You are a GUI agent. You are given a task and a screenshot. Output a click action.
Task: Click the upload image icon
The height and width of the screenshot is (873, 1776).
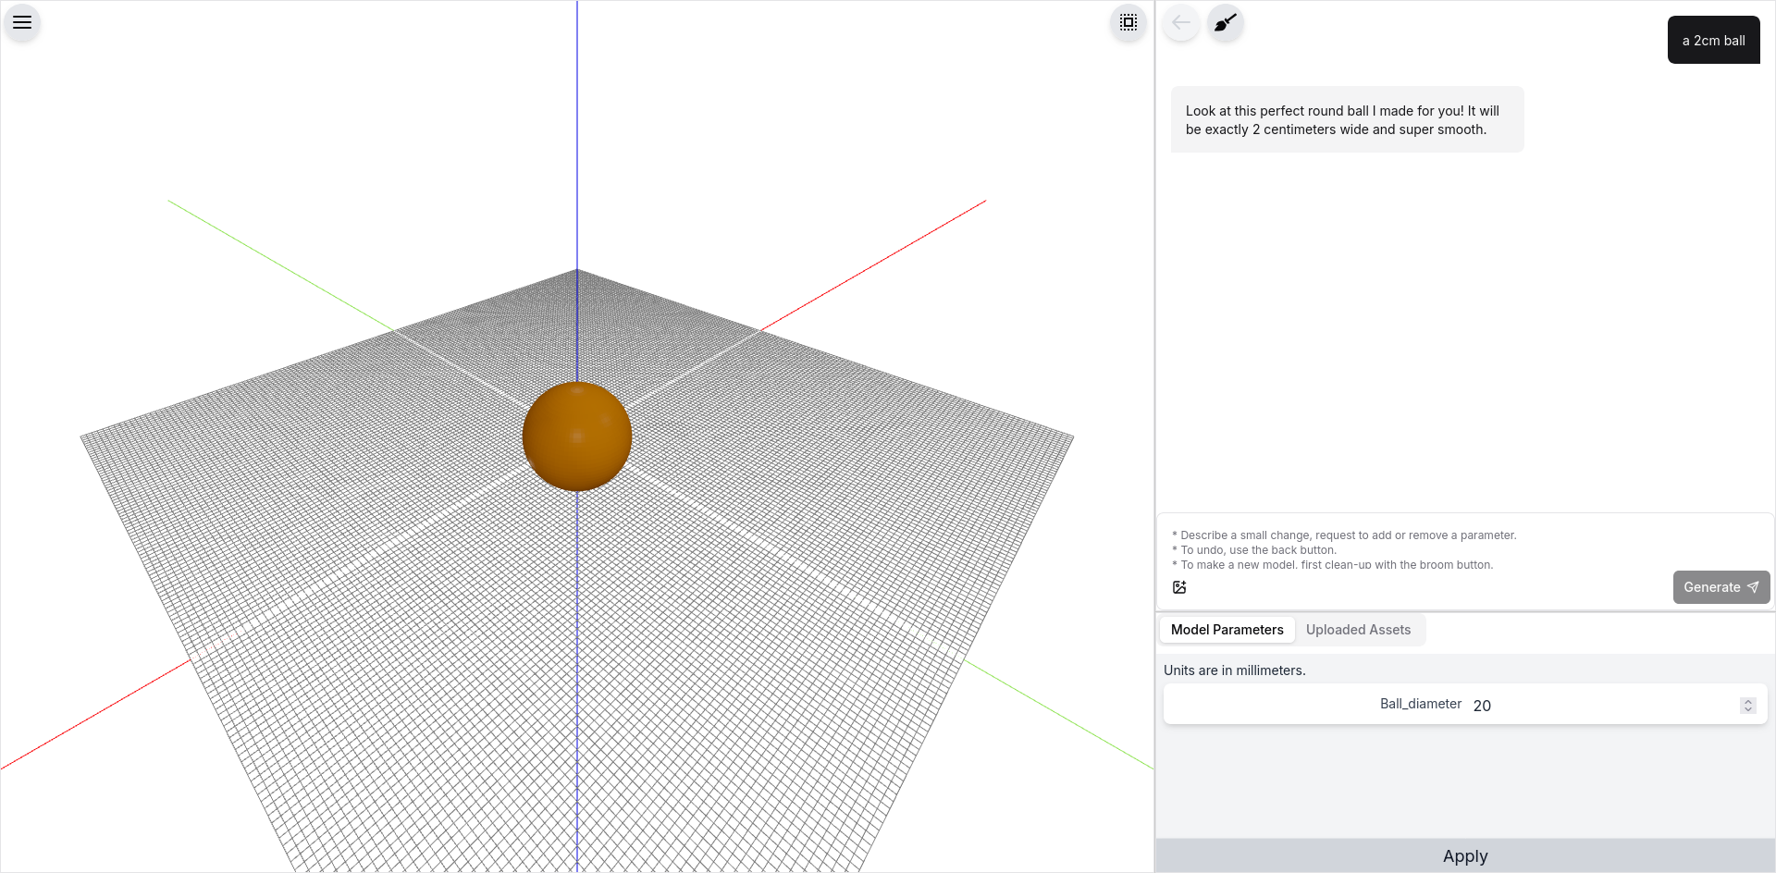coord(1179,587)
